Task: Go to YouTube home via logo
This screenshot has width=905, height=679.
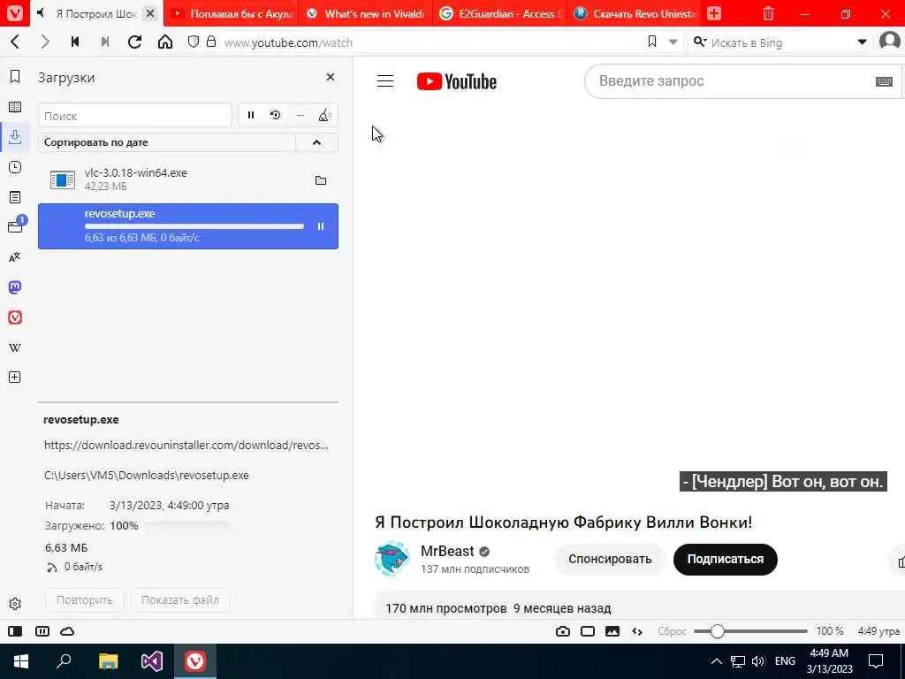Action: tap(457, 81)
